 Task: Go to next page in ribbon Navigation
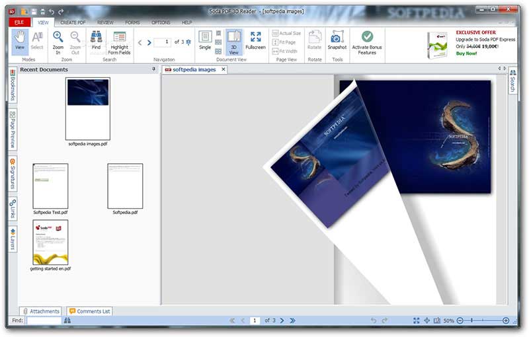(149, 42)
